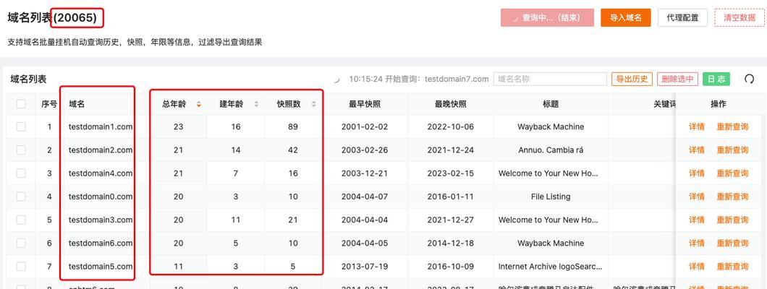Check the box for testdomain1.com row

[21, 126]
